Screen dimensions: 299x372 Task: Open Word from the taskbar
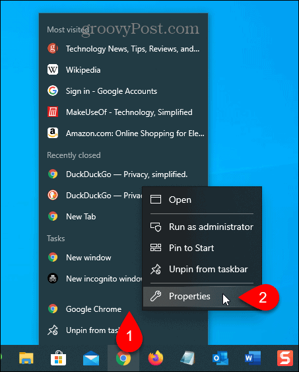253,358
